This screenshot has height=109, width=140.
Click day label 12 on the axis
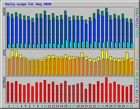pyautogui.click(x=53, y=106)
